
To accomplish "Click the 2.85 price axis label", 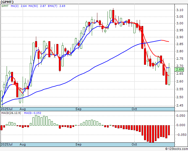I will (x=180, y=44).
